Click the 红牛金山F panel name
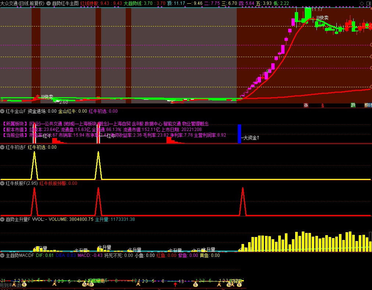372x290 pixels. 16,111
